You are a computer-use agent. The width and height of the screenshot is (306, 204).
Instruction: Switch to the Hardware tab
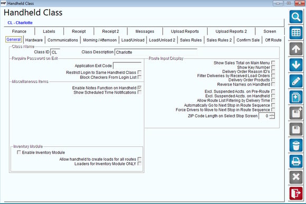(34, 40)
